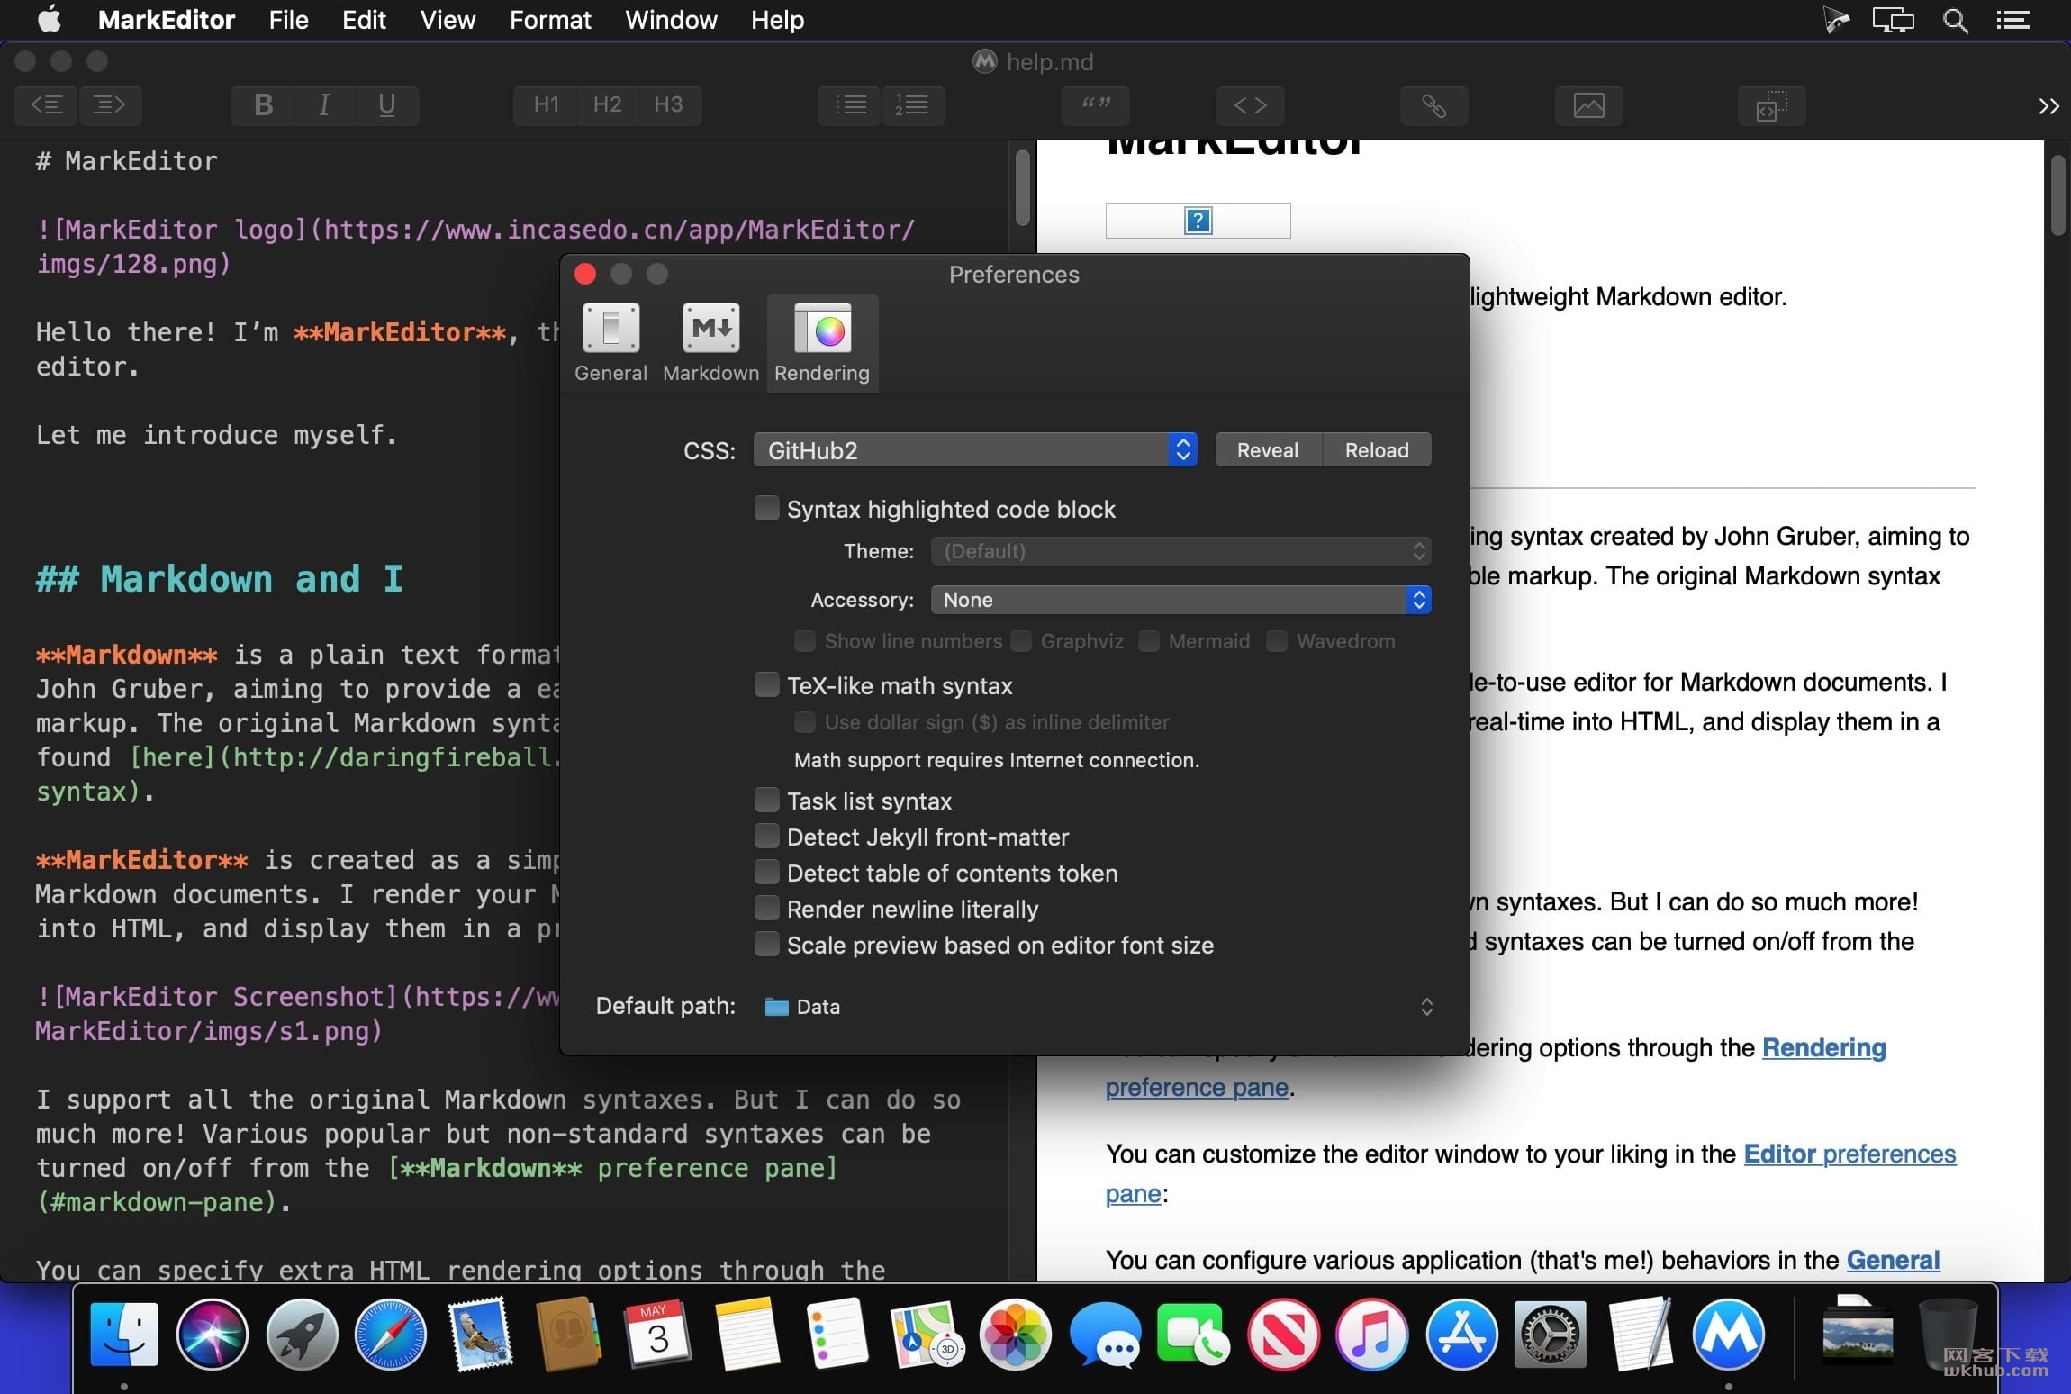2071x1394 pixels.
Task: Insert a hyperlink using the link icon
Action: pyautogui.click(x=1433, y=105)
